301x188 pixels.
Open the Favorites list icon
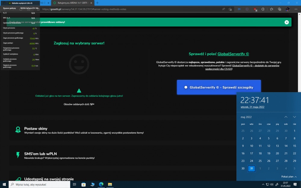pos(272,9)
